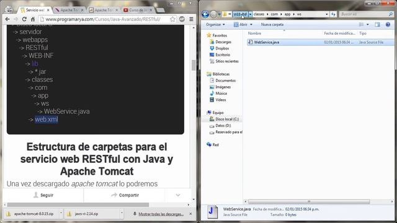Viewport: 397px width, 223px height.
Task: Click Explorer file list horizontal scrollbar
Action: click(x=309, y=201)
